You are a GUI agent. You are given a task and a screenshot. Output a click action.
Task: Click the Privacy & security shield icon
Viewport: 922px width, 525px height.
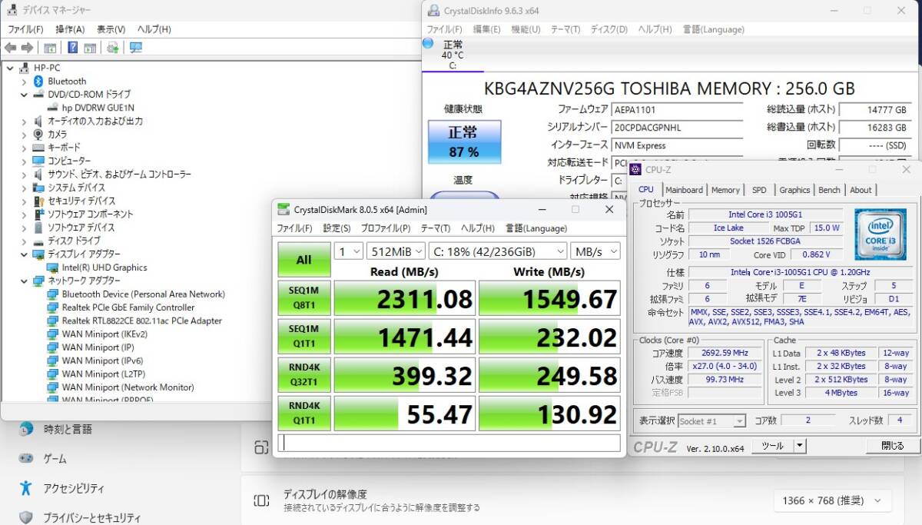pyautogui.click(x=26, y=517)
